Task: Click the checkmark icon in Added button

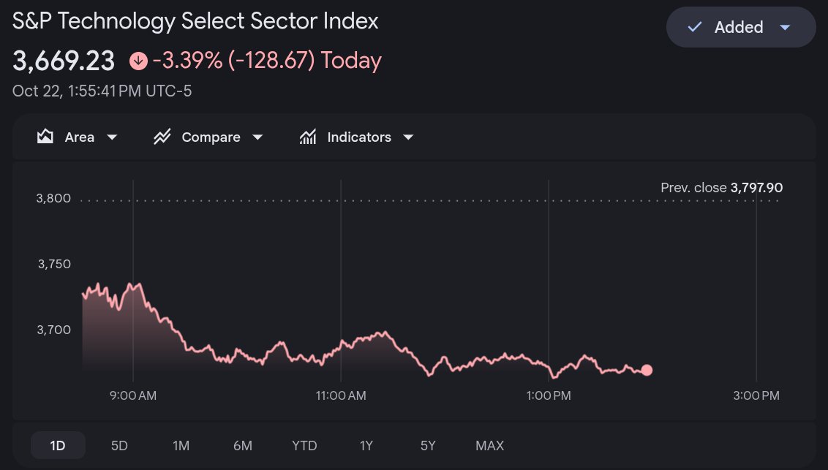Action: pyautogui.click(x=694, y=26)
